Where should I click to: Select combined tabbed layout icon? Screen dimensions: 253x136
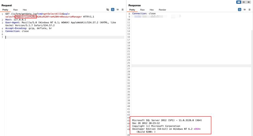point(249,2)
